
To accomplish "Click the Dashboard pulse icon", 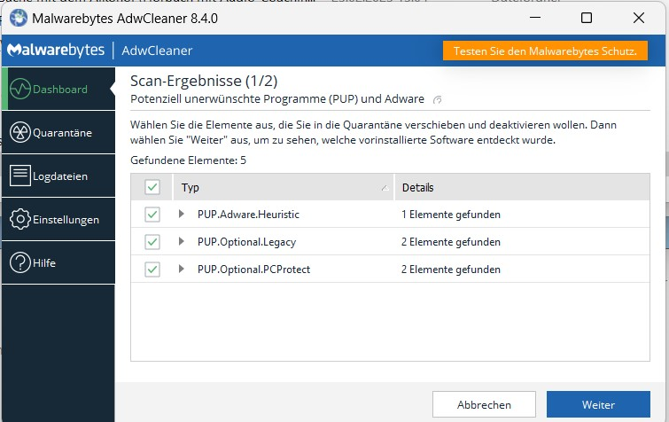I will point(20,89).
